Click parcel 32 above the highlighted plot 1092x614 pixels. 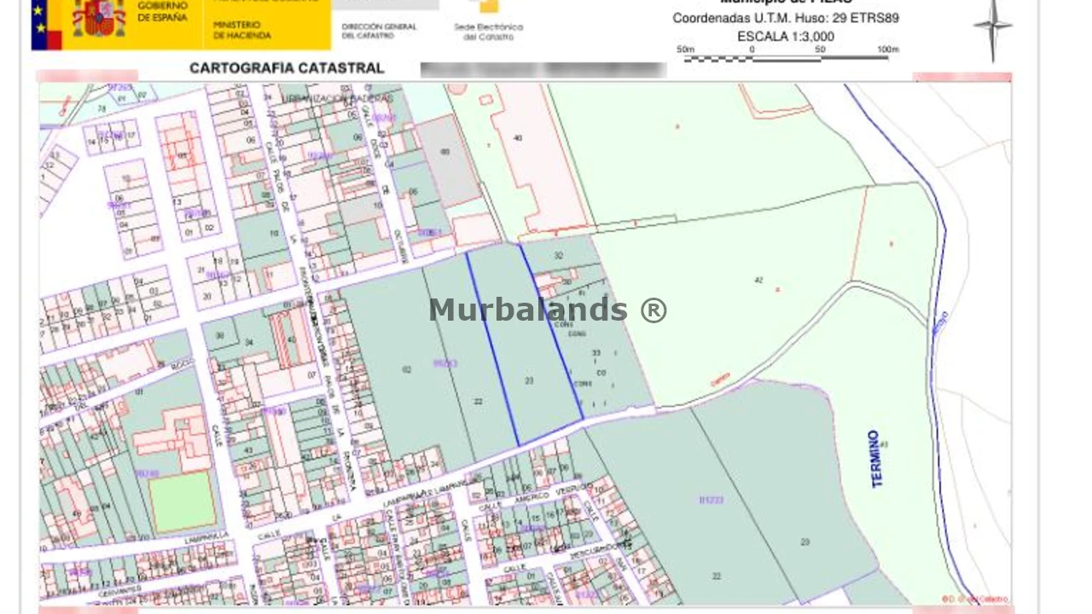(558, 255)
